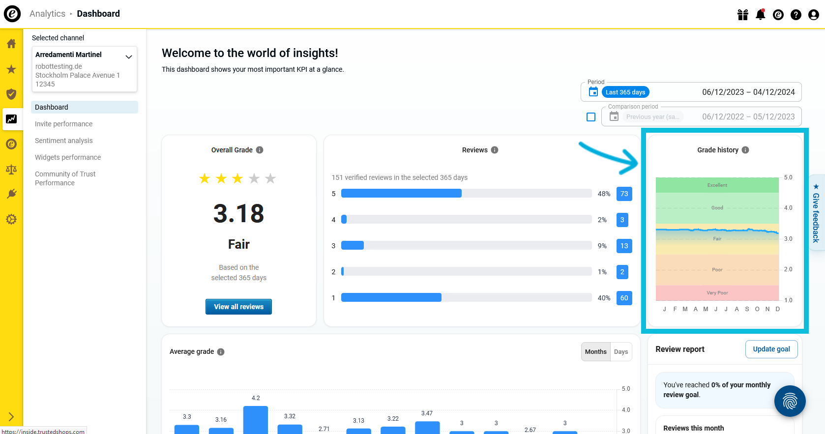This screenshot has width=825, height=434.
Task: Open Invite performance menu item
Action: 63,124
